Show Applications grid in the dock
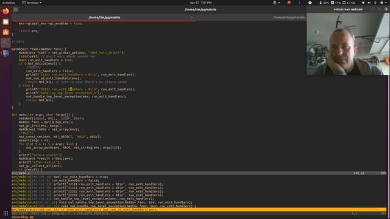The image size is (390, 219). pos(5,213)
